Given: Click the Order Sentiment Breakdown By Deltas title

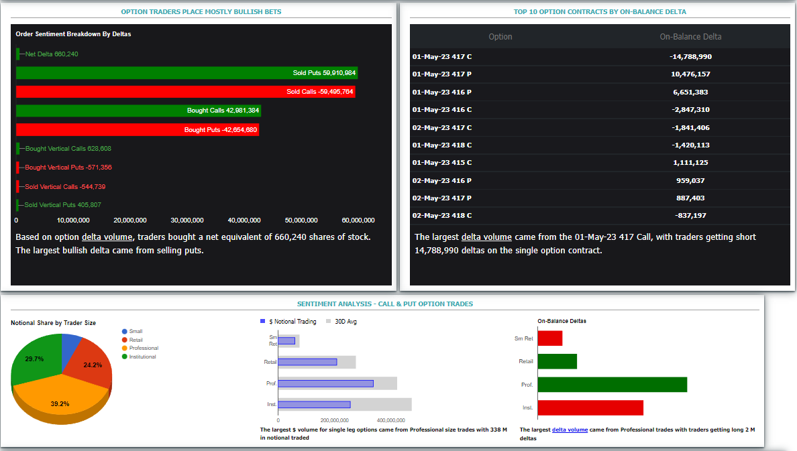Looking at the screenshot, I should tap(73, 34).
